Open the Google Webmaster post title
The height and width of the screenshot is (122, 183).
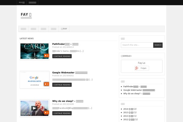pyautogui.click(x=70, y=73)
